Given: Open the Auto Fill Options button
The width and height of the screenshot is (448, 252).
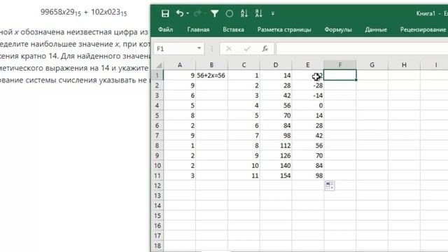Looking at the screenshot, I should [330, 185].
